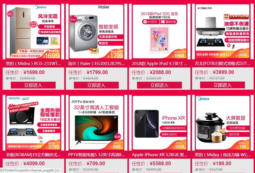This screenshot has width=255, height=173.
Task: Click 立即进入 button under FOTILE range hood
Action: pyautogui.click(x=222, y=85)
